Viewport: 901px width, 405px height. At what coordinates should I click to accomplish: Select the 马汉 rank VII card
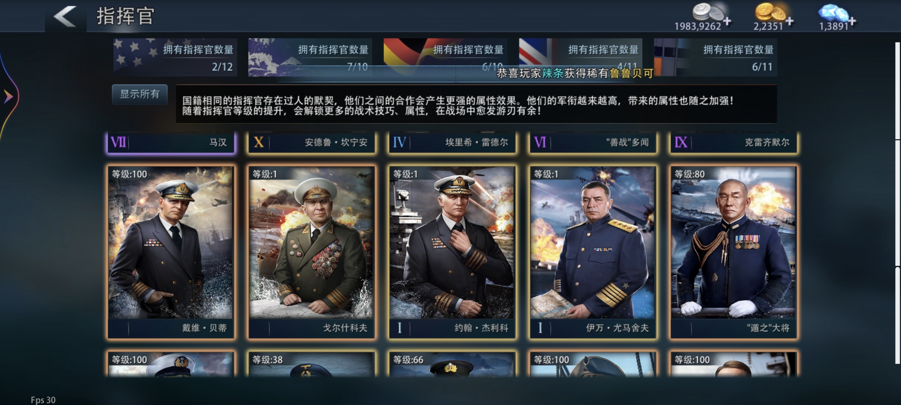171,143
